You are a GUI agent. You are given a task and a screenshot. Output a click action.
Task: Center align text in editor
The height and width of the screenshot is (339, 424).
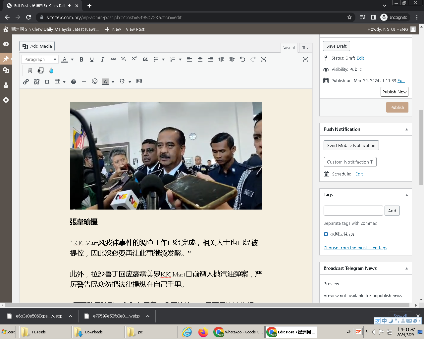coord(200,60)
